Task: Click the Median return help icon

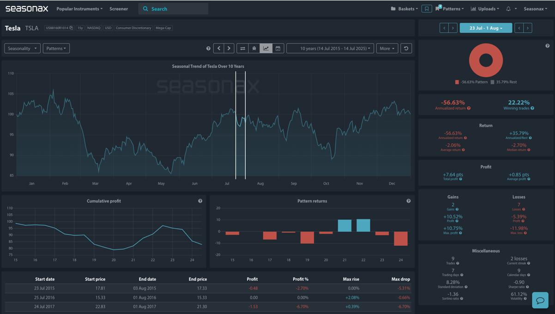Action: (529, 150)
